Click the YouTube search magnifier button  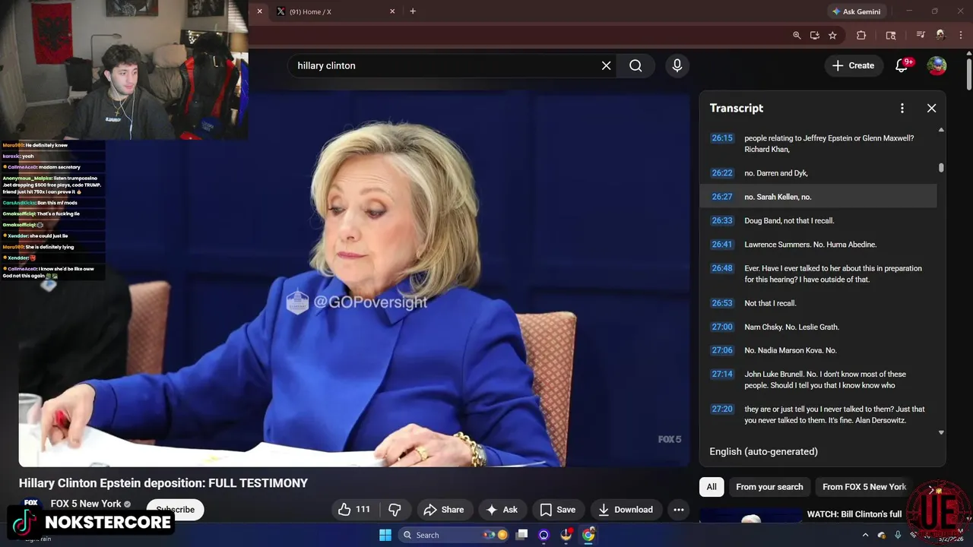click(635, 65)
